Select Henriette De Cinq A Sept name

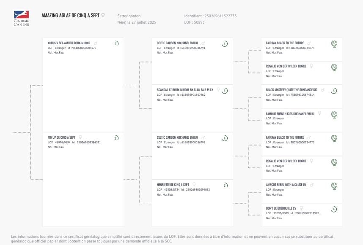[173, 185]
